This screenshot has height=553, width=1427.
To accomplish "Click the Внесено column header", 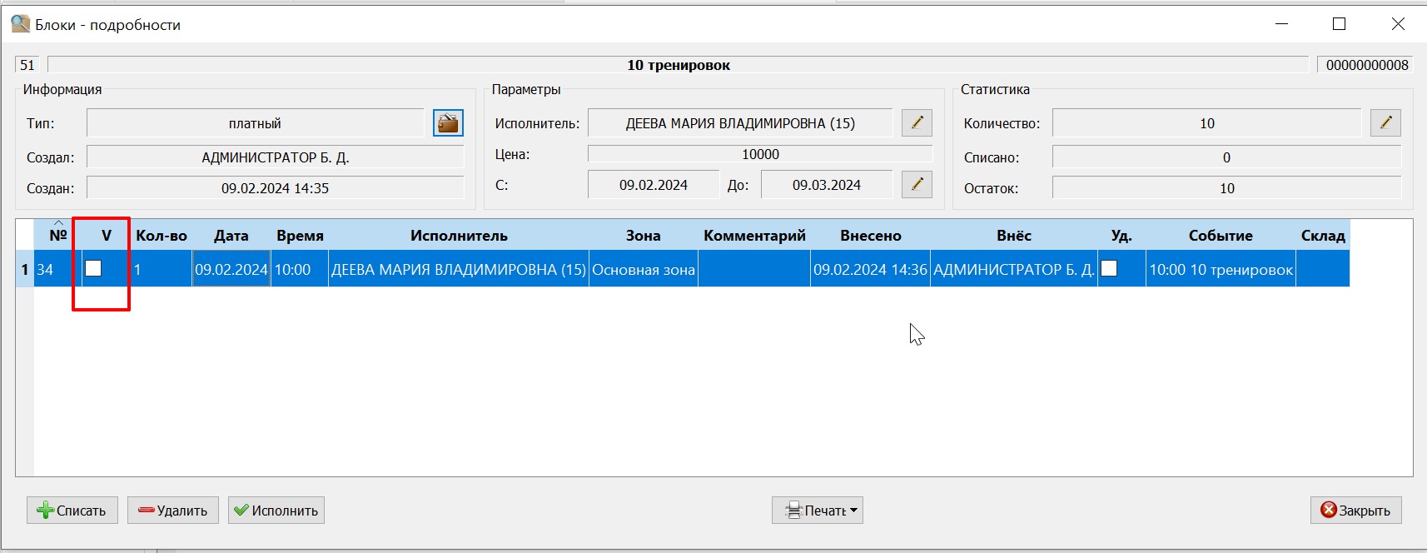I will (x=871, y=235).
